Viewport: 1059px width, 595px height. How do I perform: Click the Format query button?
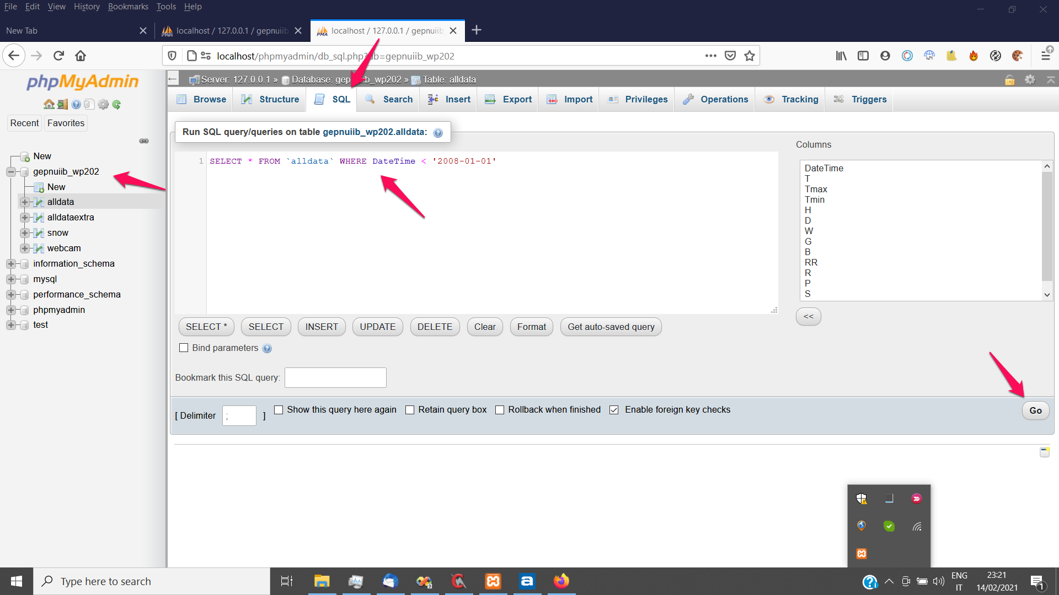[x=531, y=327]
